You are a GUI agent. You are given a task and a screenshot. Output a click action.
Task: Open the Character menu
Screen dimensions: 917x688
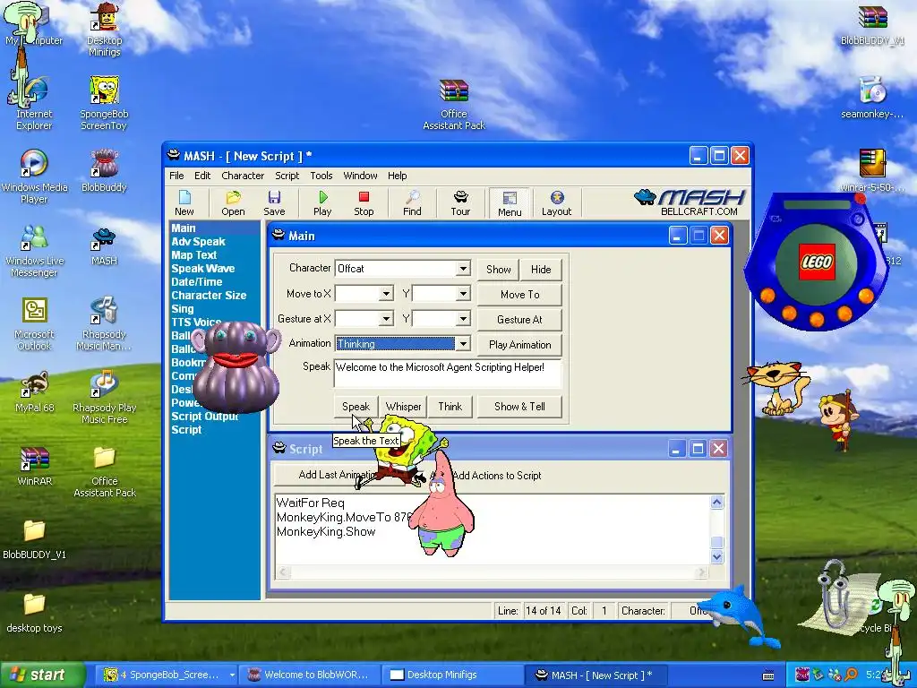click(x=243, y=176)
